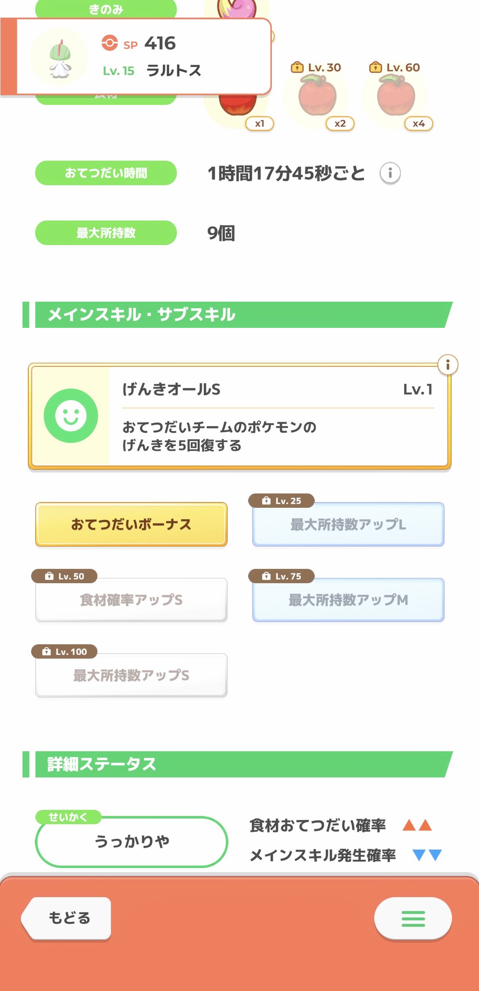Select the おてつだいボーナス sub skill

point(131,525)
